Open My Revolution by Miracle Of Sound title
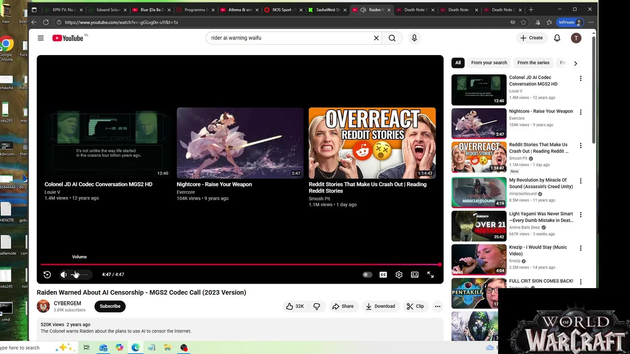 pyautogui.click(x=541, y=183)
